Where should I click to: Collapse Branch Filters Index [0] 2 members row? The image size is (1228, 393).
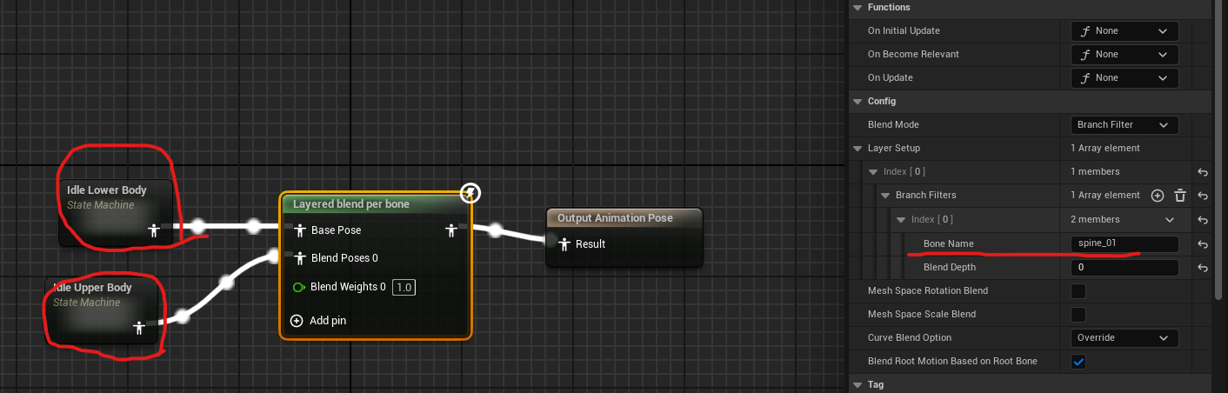pyautogui.click(x=901, y=220)
